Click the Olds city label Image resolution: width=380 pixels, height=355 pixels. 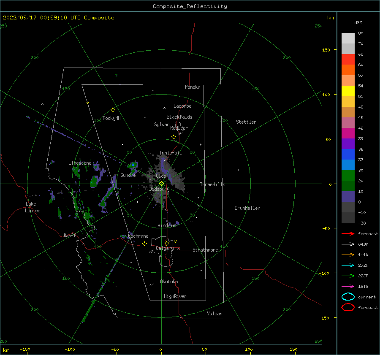[161, 176]
